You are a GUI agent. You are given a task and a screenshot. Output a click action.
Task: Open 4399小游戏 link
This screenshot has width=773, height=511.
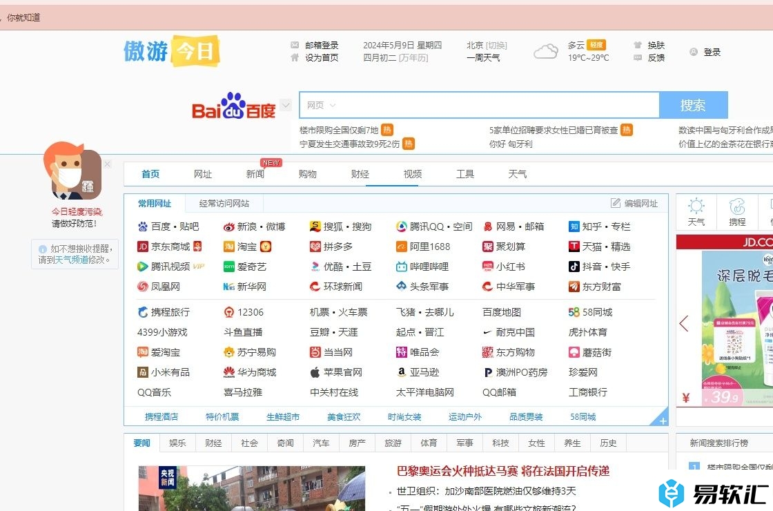162,332
